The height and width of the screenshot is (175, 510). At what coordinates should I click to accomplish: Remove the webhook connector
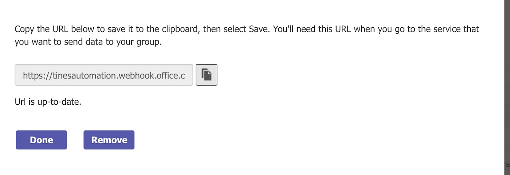coord(109,140)
